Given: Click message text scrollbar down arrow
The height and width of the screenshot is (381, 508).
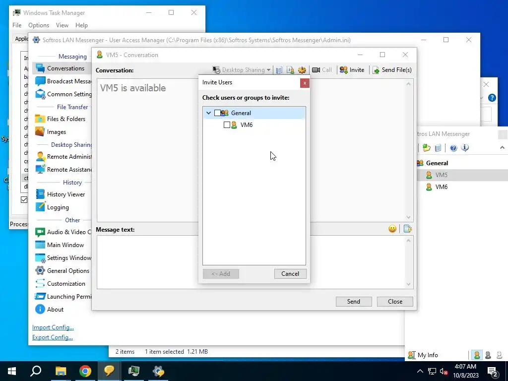Looking at the screenshot, I should click(x=409, y=284).
